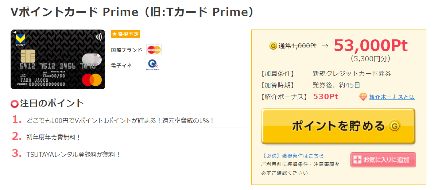Click the Mastercard international brand icon

coord(154,50)
